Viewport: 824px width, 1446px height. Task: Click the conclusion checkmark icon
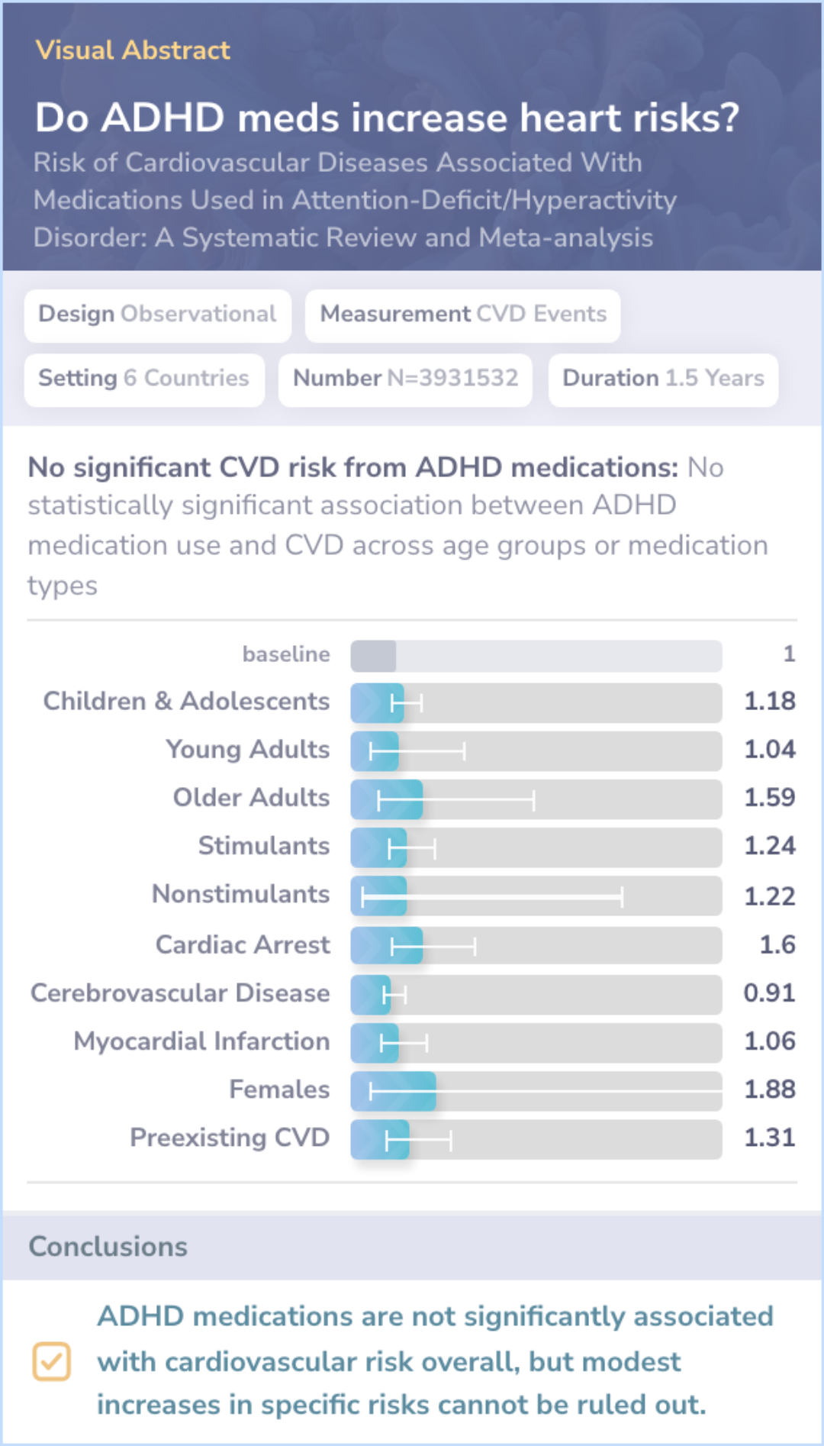click(x=51, y=1361)
